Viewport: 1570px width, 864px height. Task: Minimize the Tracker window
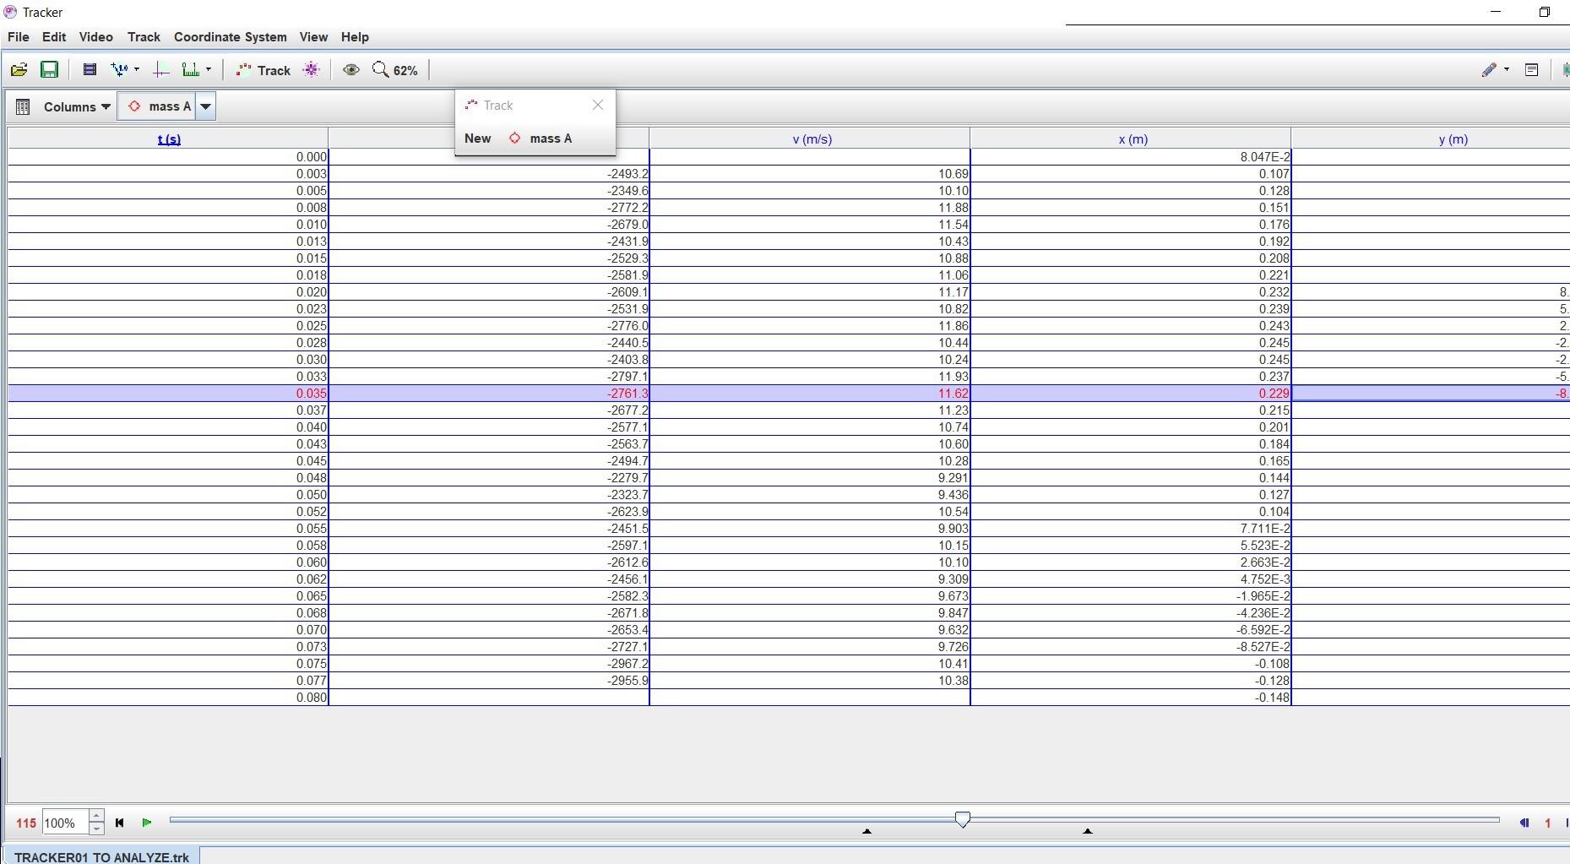tap(1497, 12)
